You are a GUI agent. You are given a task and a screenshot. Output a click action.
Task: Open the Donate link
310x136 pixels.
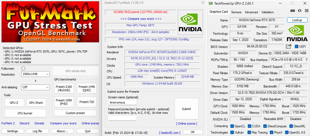(x=39, y=123)
